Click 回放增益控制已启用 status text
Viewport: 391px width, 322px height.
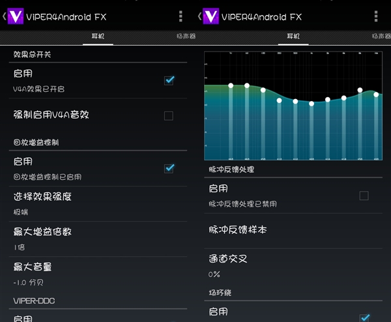point(48,177)
